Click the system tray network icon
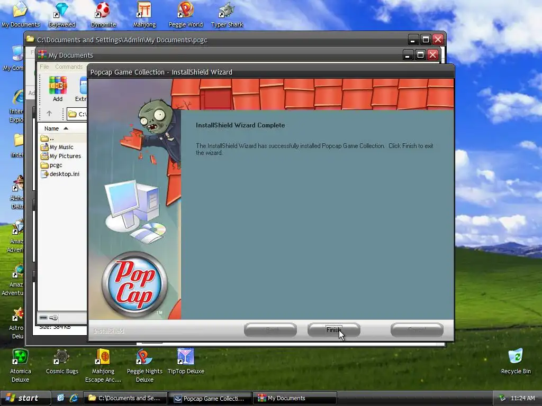Viewport: 542px width, 406px height. pyautogui.click(x=502, y=398)
